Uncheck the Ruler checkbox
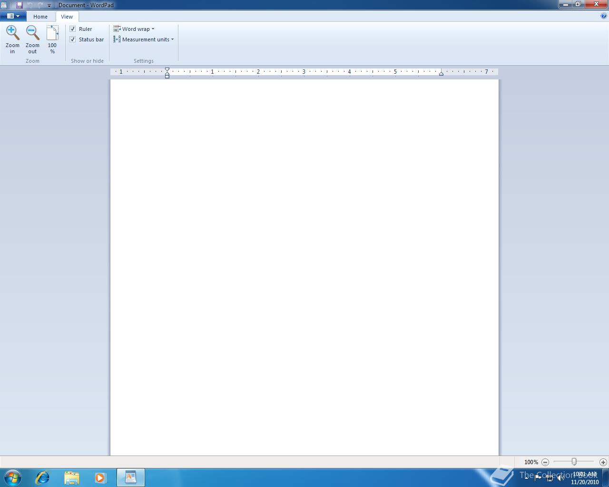This screenshot has width=609, height=487. coord(73,29)
